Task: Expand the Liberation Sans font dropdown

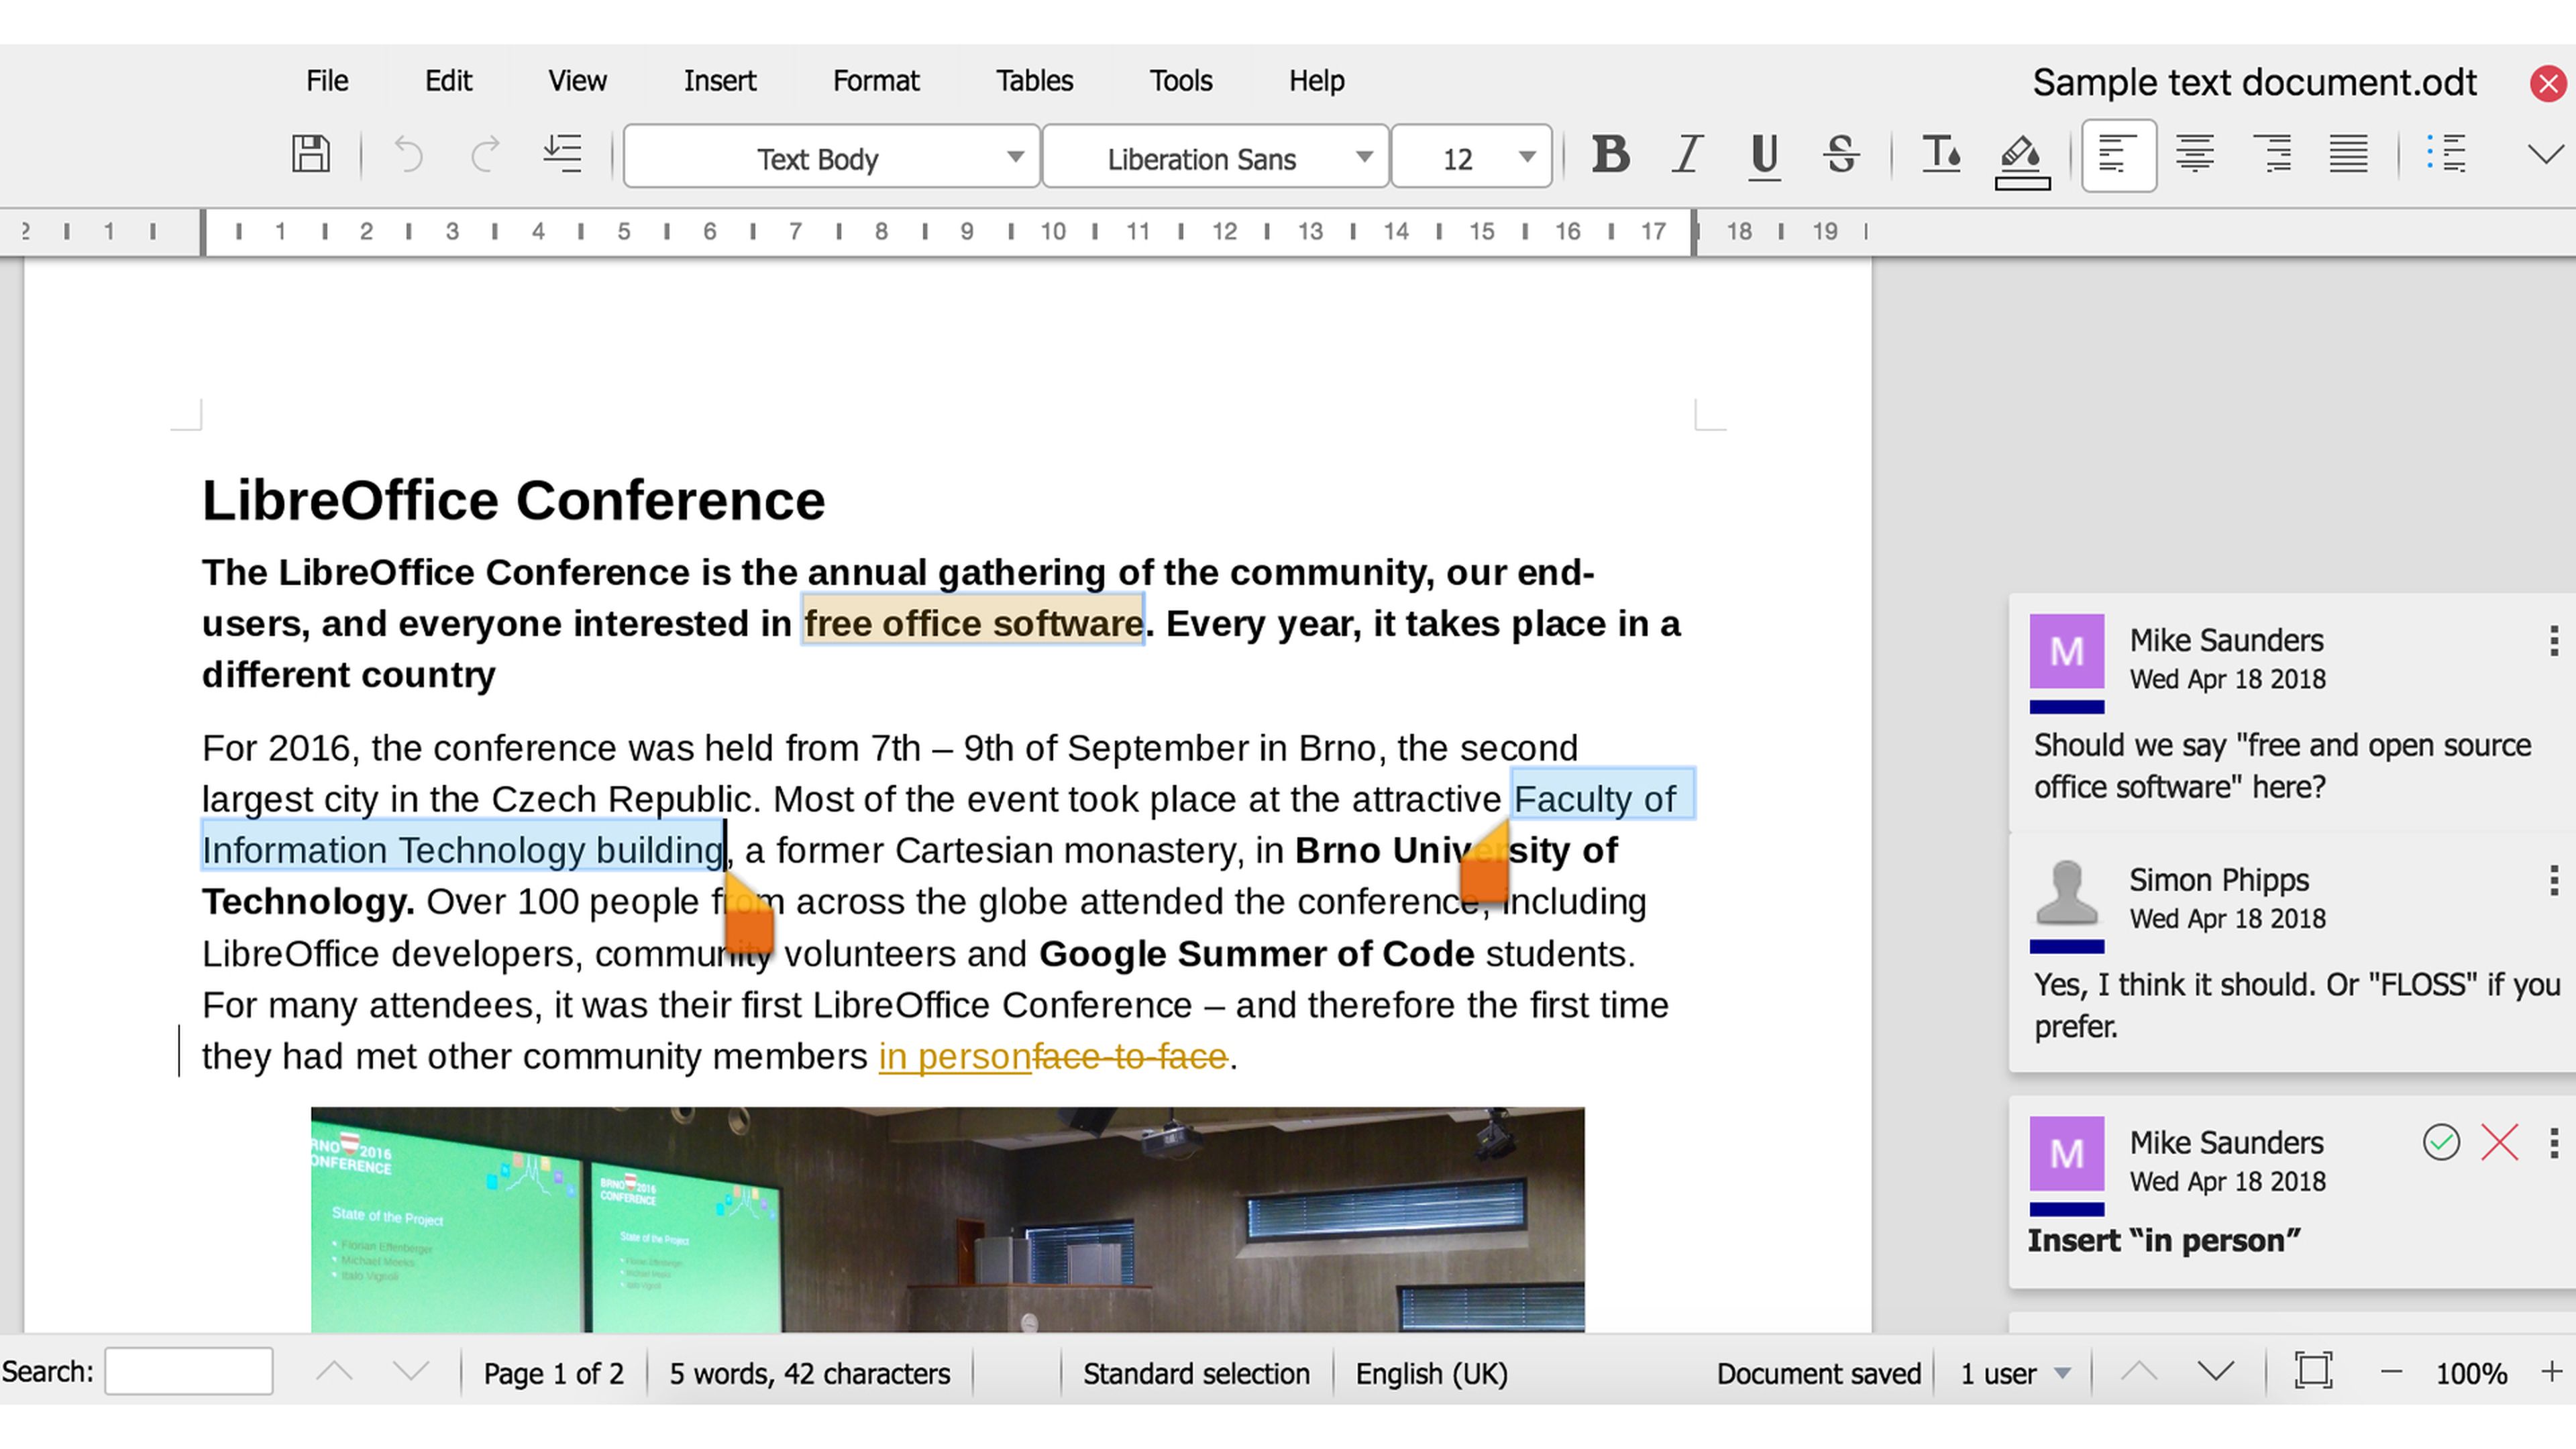Action: [x=1363, y=157]
